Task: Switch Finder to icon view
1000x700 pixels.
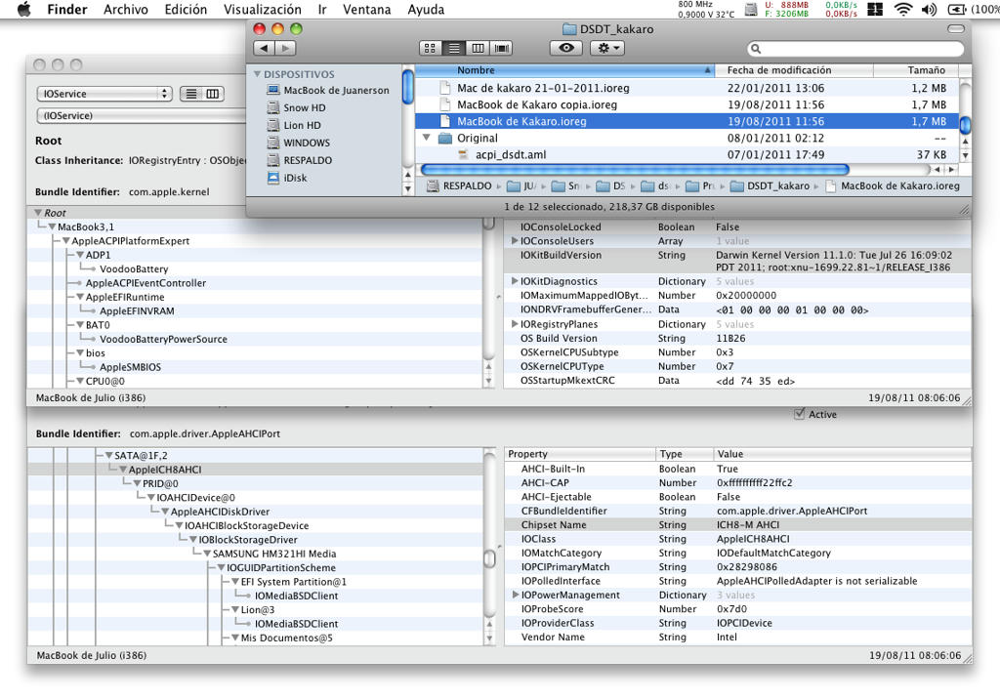Action: tap(430, 48)
